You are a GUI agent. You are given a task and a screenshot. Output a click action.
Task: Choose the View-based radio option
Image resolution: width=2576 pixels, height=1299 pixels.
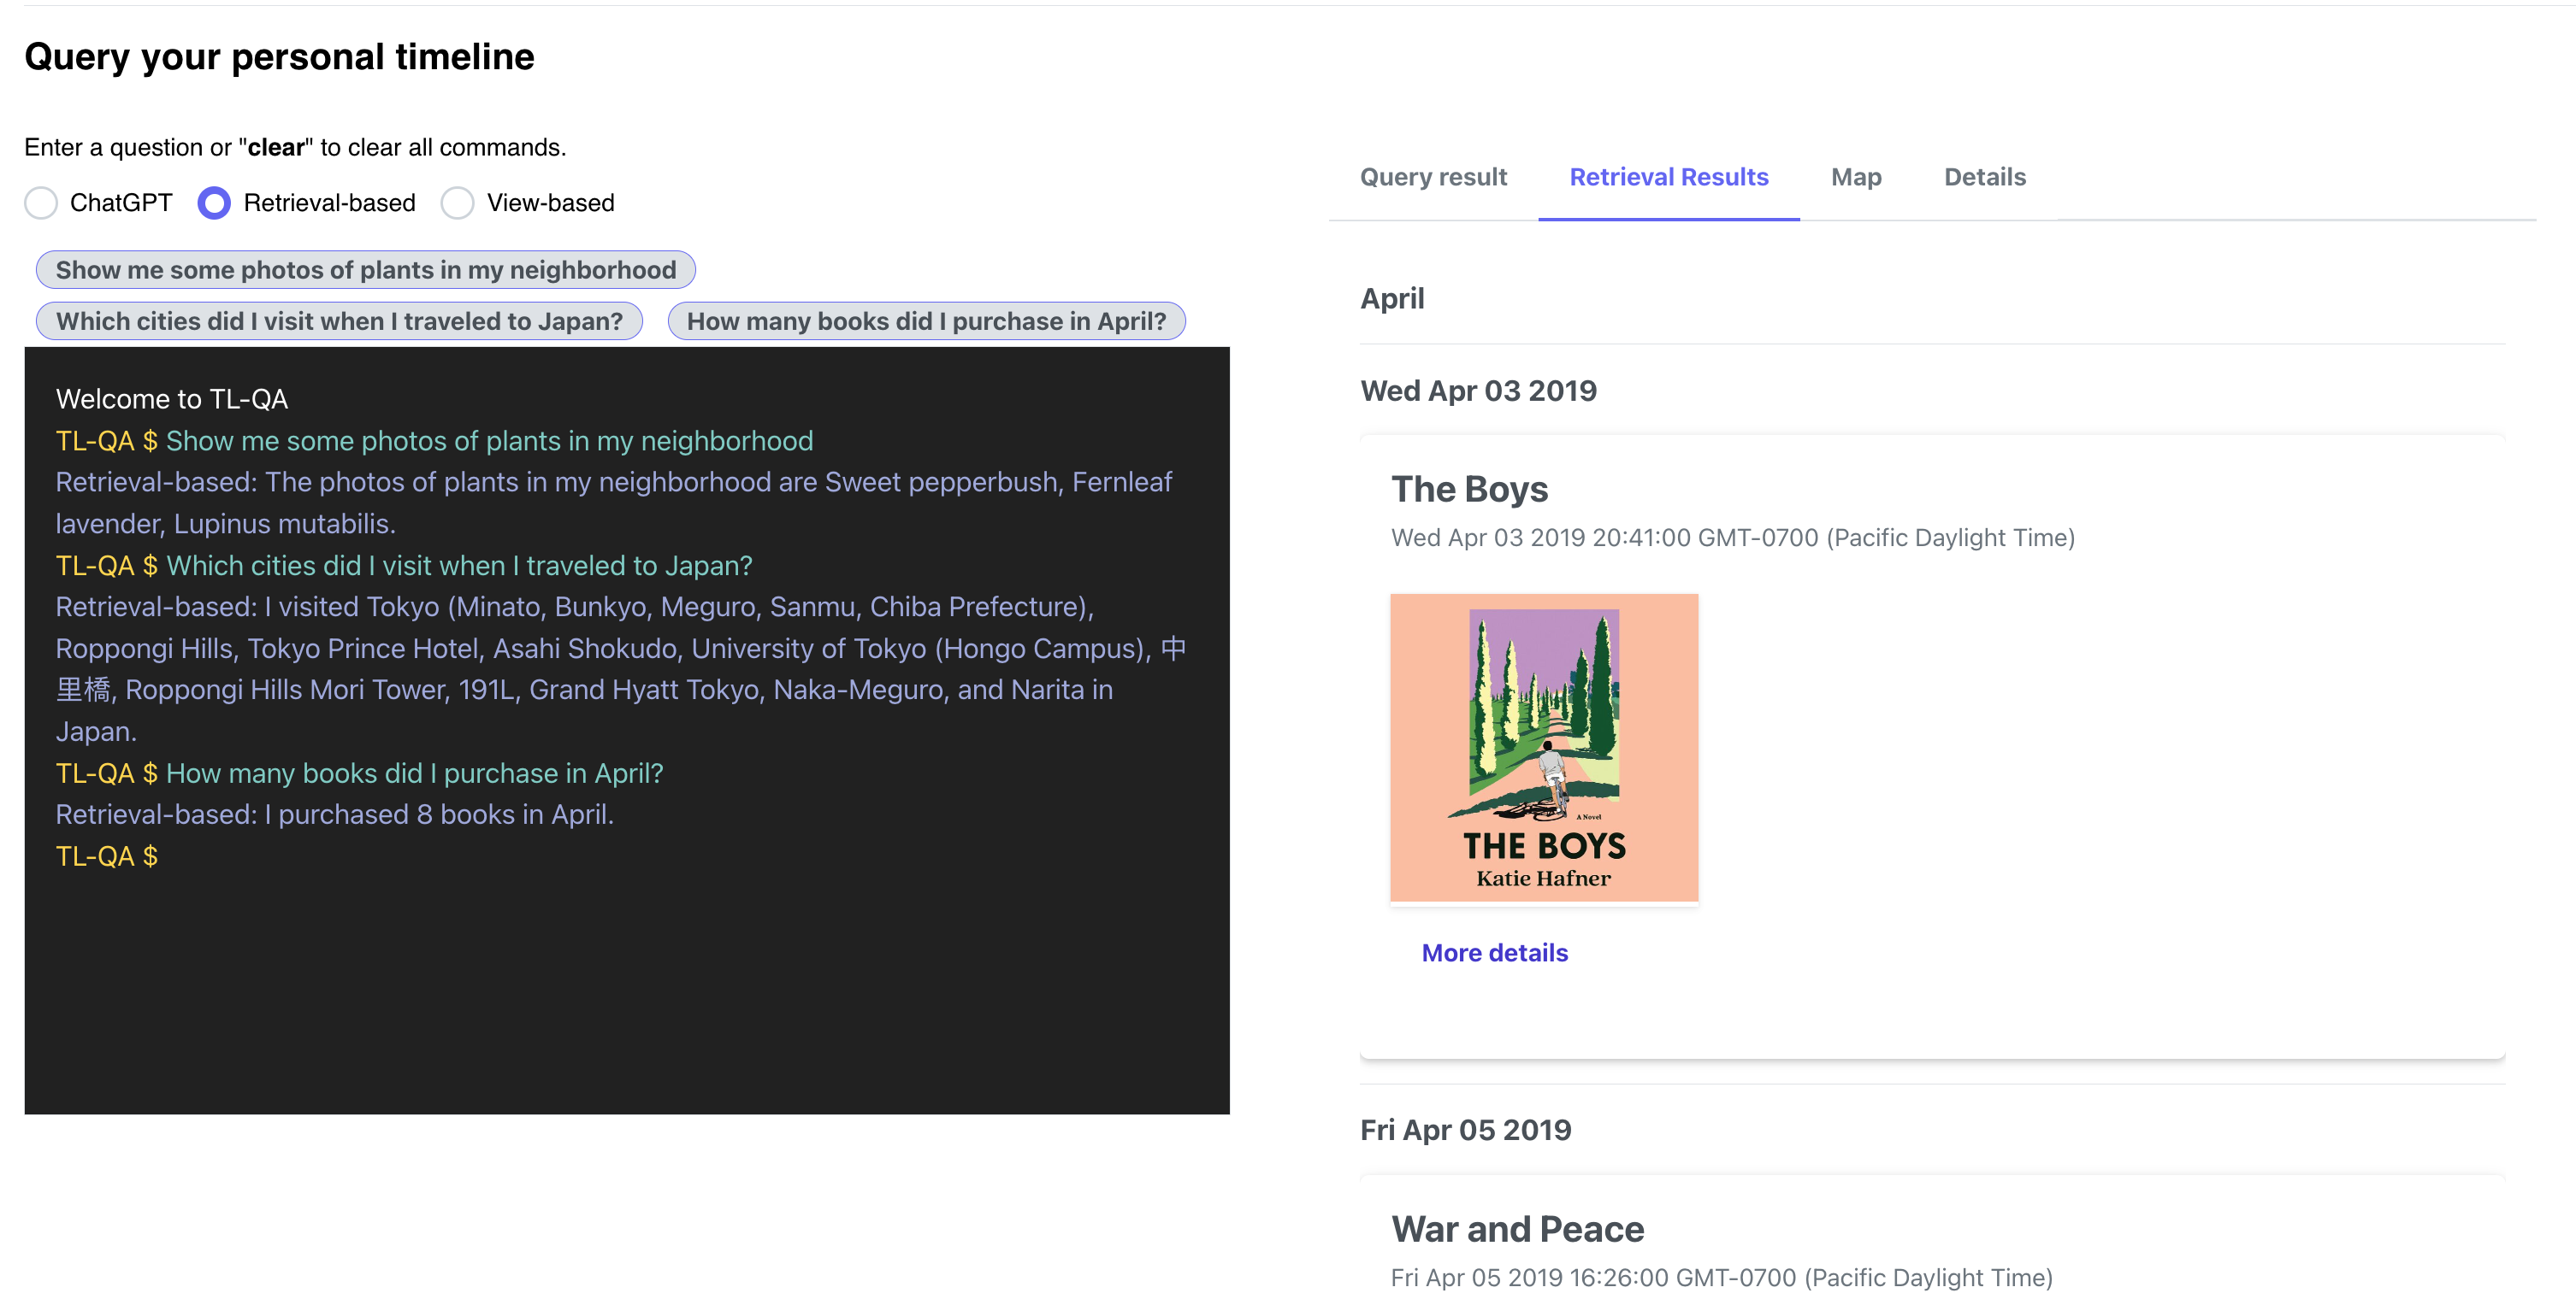(457, 203)
